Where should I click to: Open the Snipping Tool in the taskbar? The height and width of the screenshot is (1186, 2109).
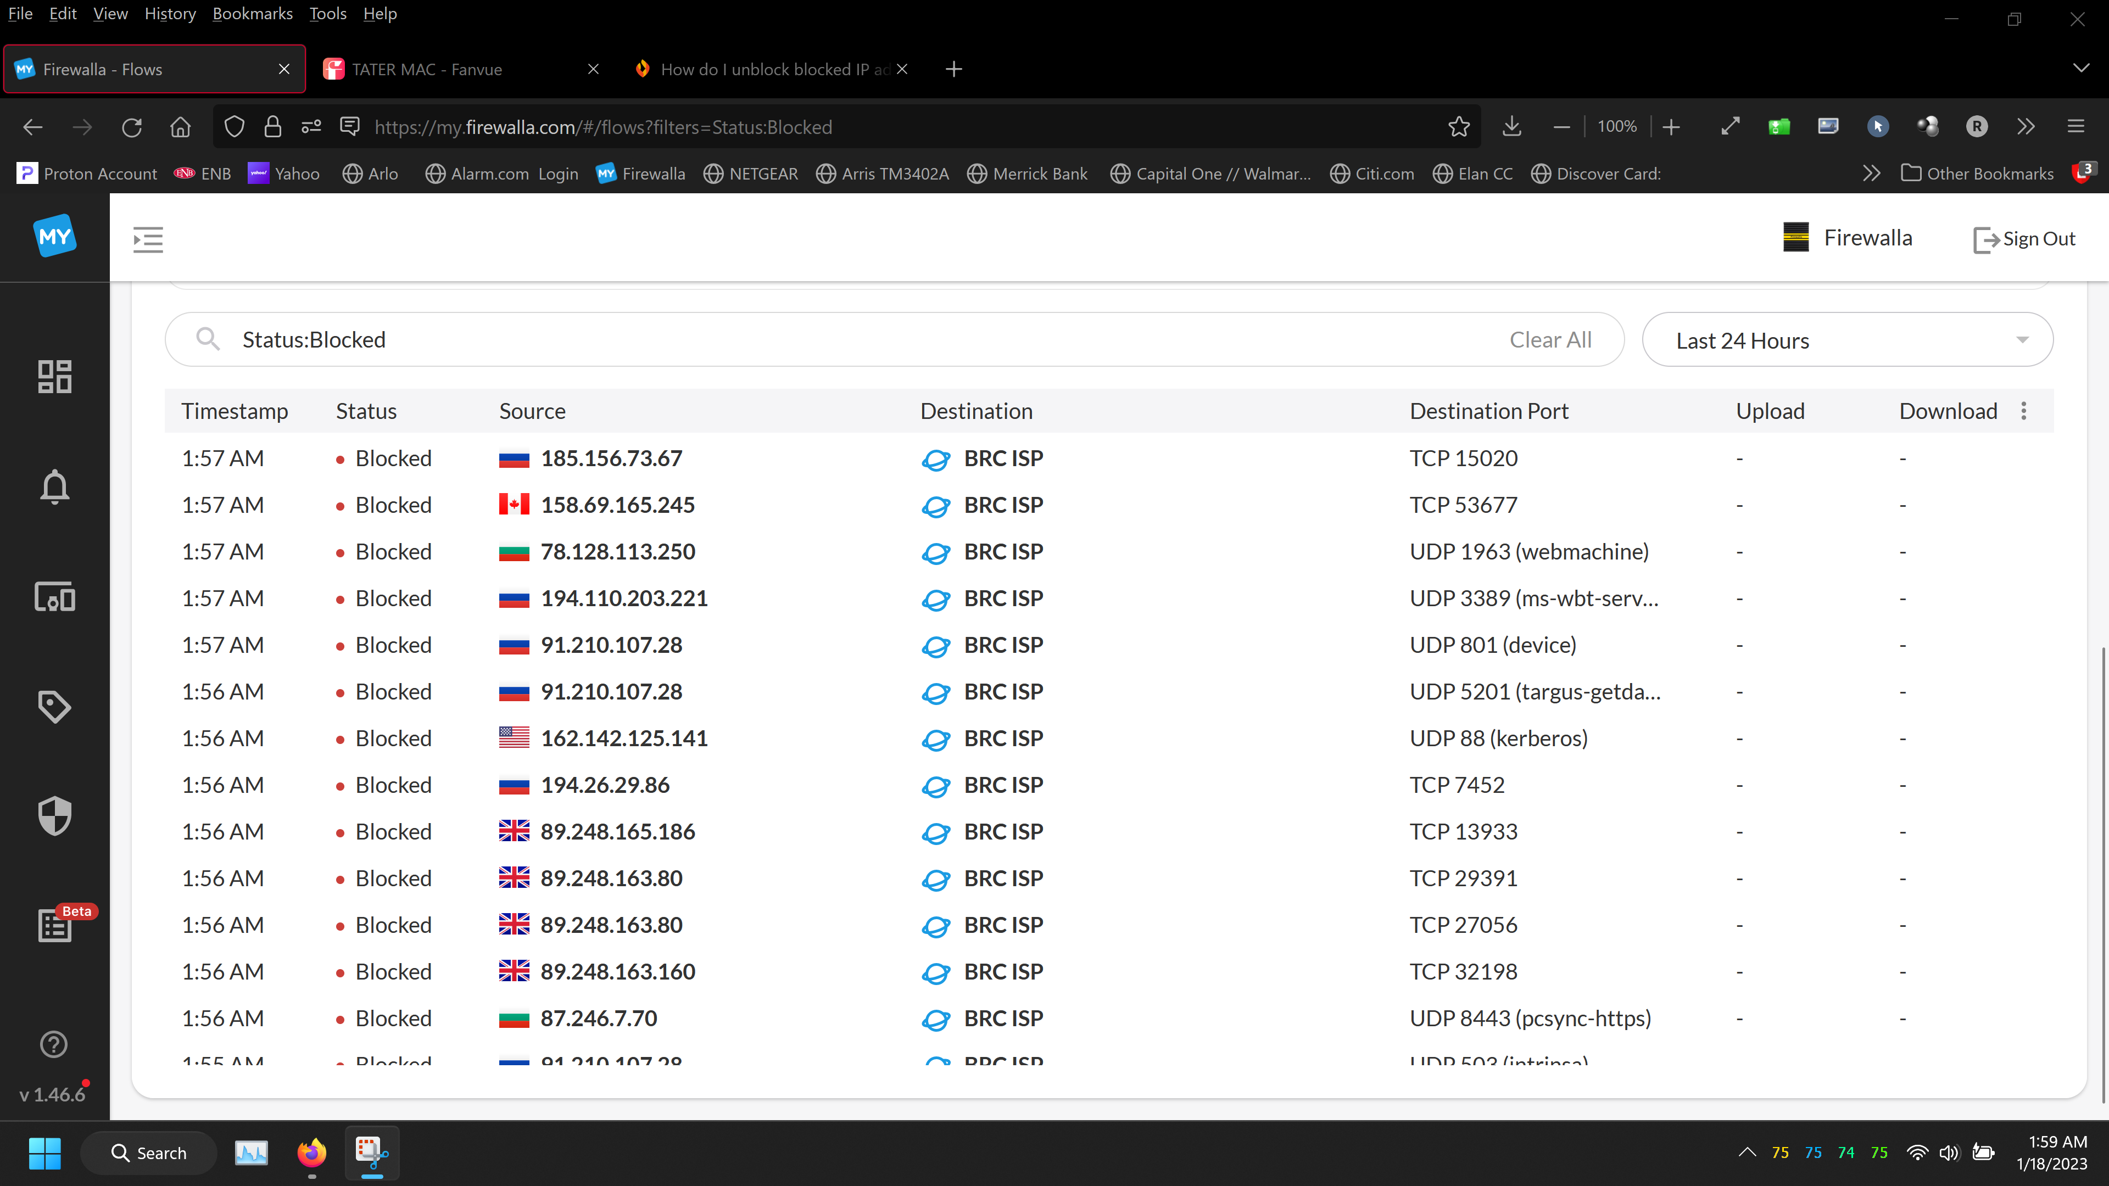tap(372, 1153)
